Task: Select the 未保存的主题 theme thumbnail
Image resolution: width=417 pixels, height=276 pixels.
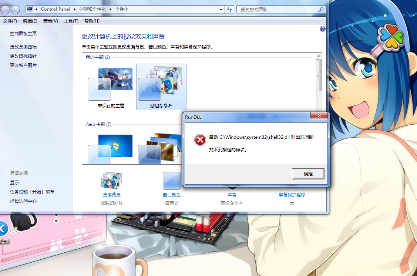Action: tap(111, 87)
